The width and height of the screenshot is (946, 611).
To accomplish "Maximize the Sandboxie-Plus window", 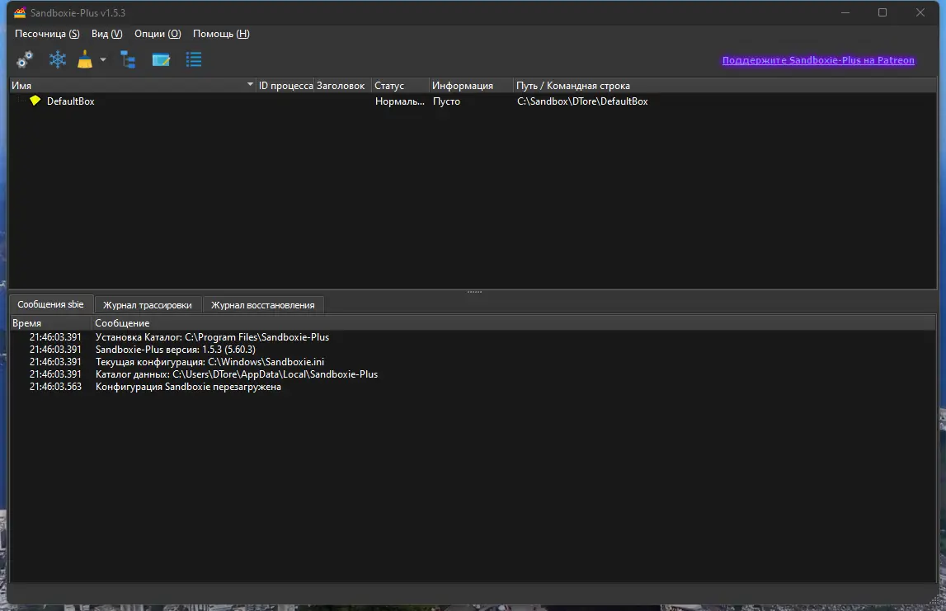I will tap(882, 12).
